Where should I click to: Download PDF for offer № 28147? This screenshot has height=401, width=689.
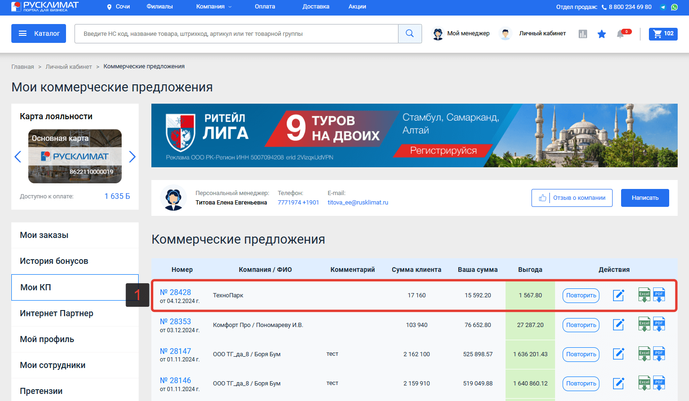tap(659, 353)
